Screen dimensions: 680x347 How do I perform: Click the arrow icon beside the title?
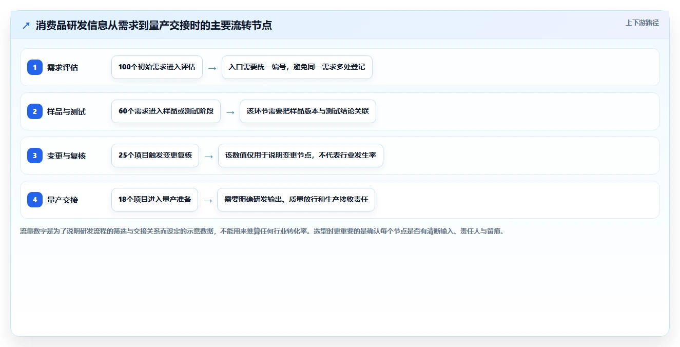26,25
